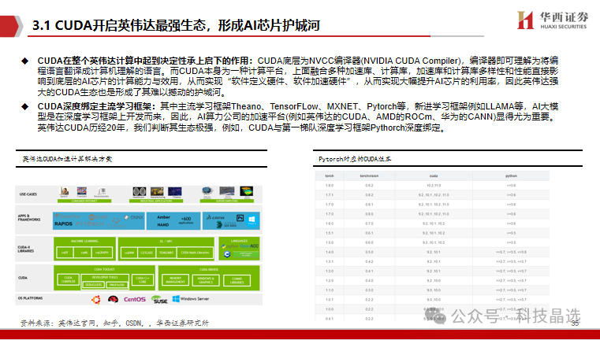This screenshot has width=600, height=340.
Task: Click the Speech use-case thumbnail
Action: [64, 192]
